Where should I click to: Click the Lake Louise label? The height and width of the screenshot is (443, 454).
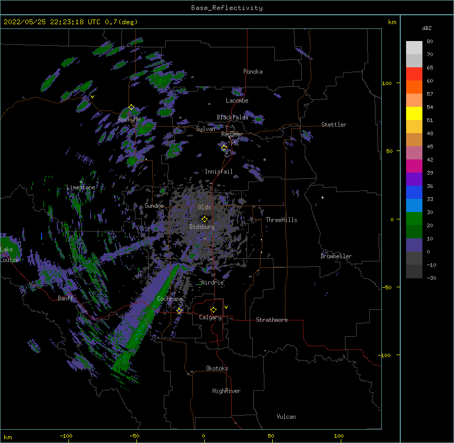pos(9,255)
